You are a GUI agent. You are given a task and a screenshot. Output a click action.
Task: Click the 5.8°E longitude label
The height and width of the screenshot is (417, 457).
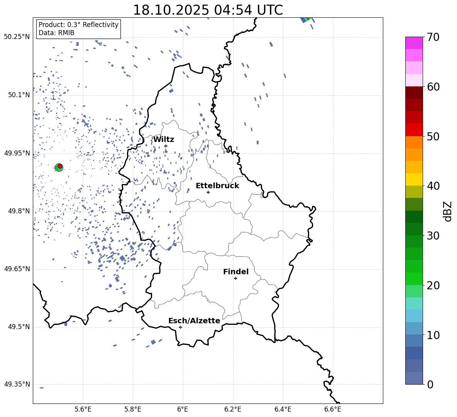133,409
